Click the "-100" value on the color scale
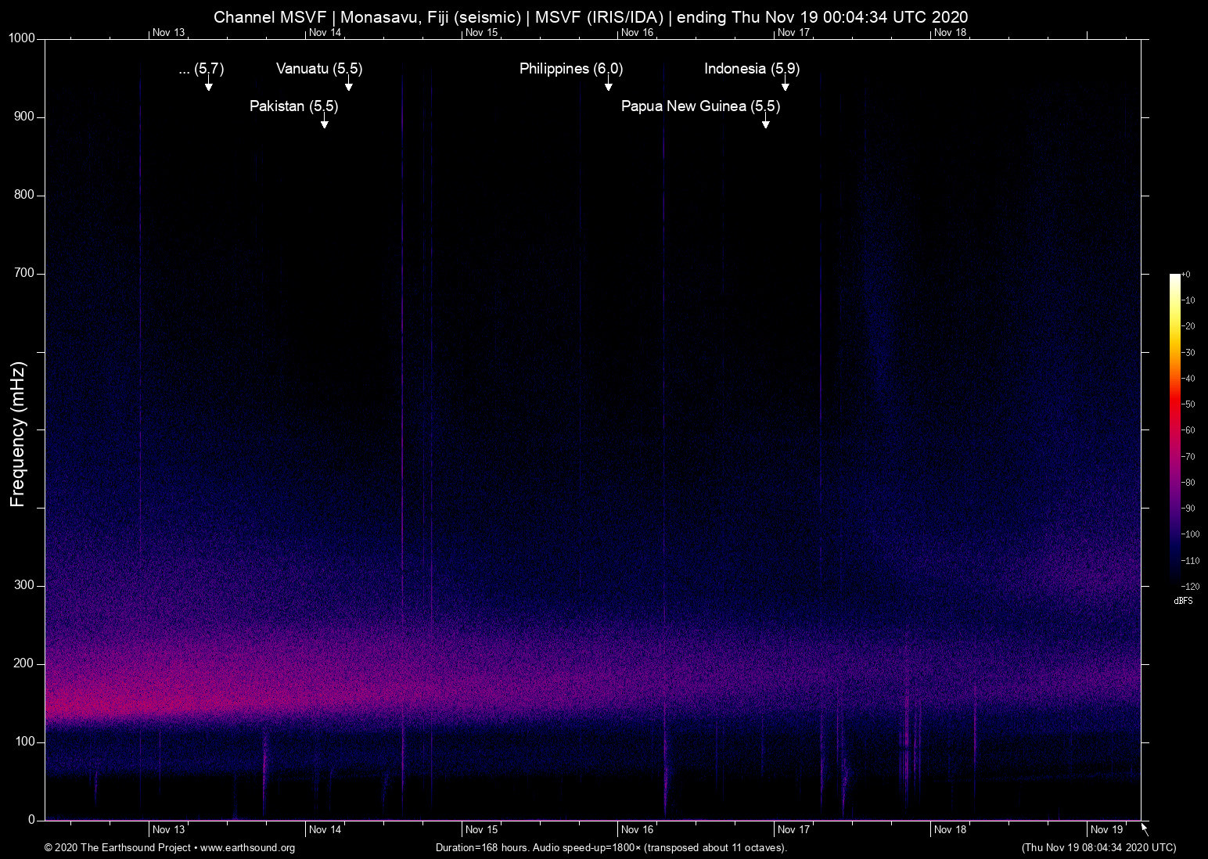This screenshot has height=859, width=1208. pyautogui.click(x=1190, y=534)
